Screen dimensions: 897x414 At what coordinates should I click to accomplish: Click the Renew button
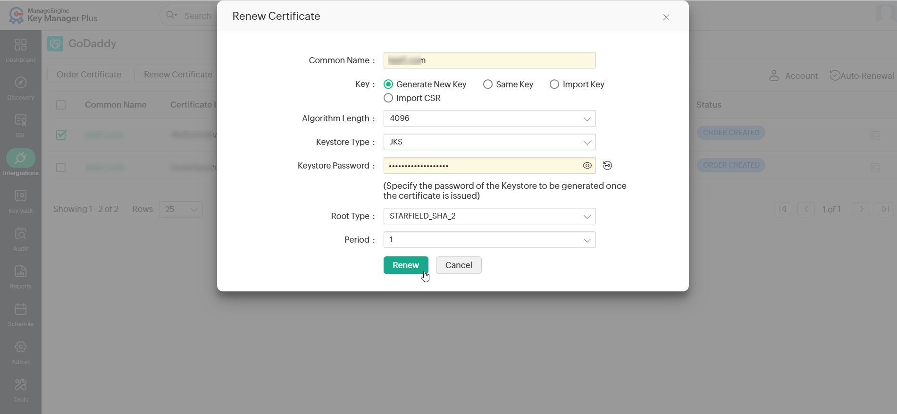click(406, 265)
